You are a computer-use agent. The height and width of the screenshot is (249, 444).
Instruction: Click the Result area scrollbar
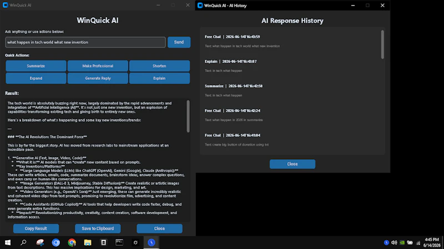(x=188, y=116)
